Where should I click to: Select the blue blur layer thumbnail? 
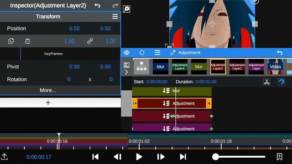click(x=161, y=67)
